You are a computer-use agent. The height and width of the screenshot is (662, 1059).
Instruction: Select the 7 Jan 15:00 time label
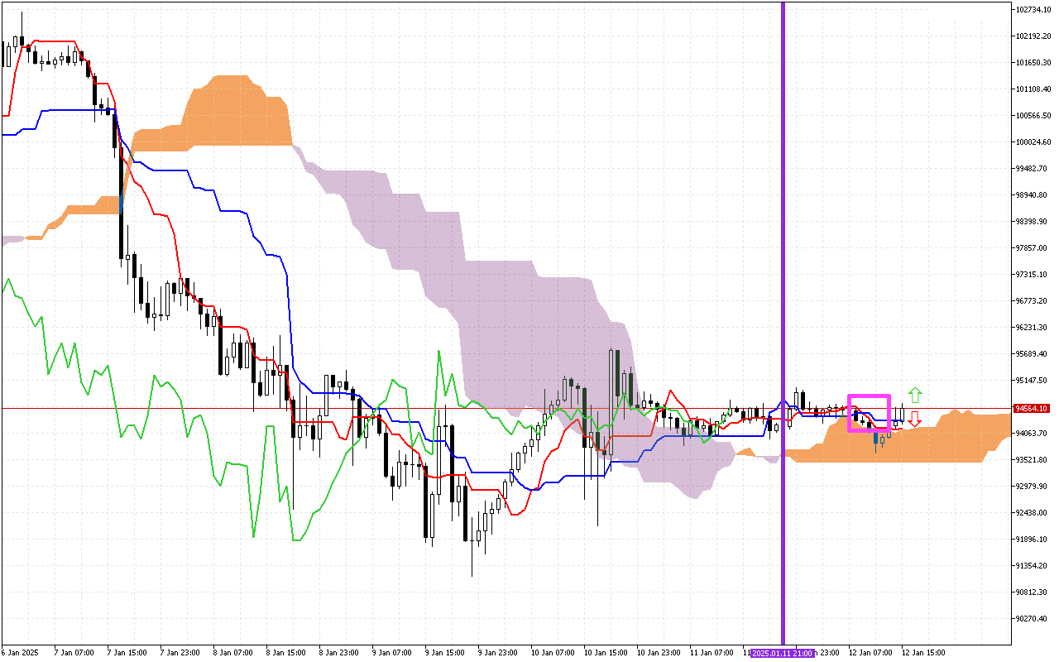pos(127,653)
